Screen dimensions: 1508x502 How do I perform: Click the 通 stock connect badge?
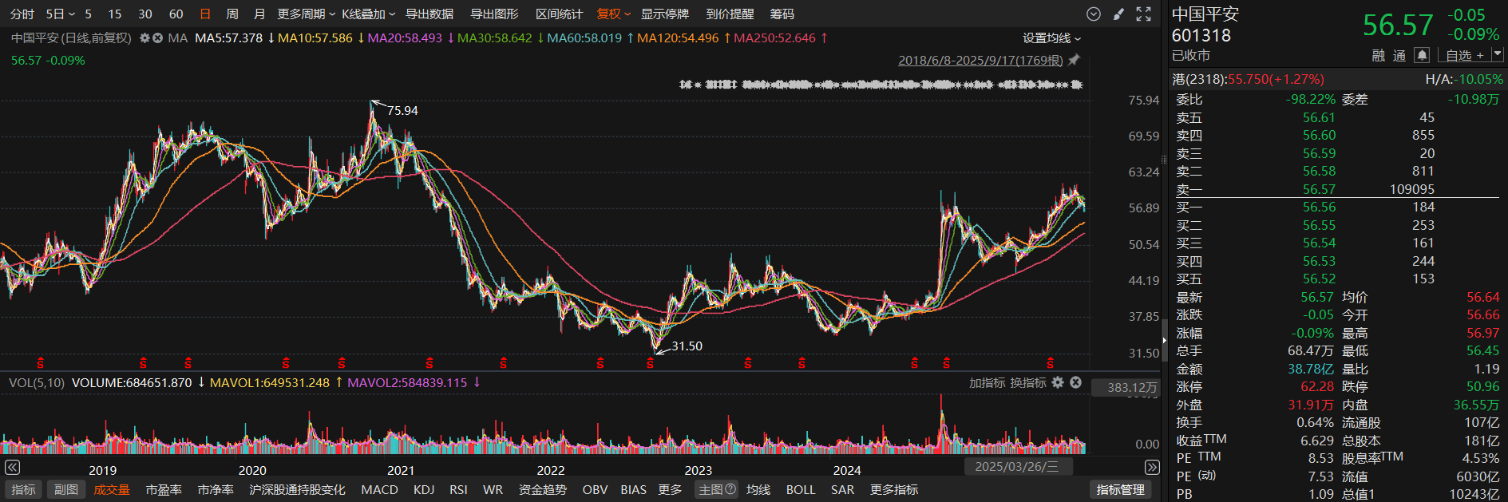click(1399, 55)
